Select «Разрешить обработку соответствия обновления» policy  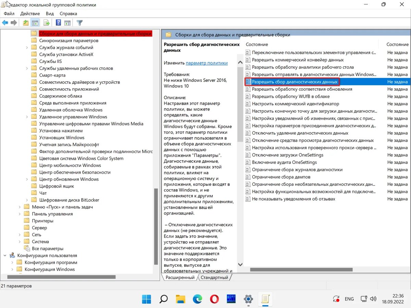302,89
